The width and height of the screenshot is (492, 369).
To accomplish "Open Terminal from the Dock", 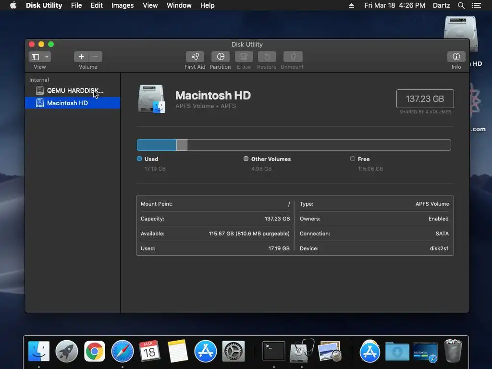I will 273,351.
